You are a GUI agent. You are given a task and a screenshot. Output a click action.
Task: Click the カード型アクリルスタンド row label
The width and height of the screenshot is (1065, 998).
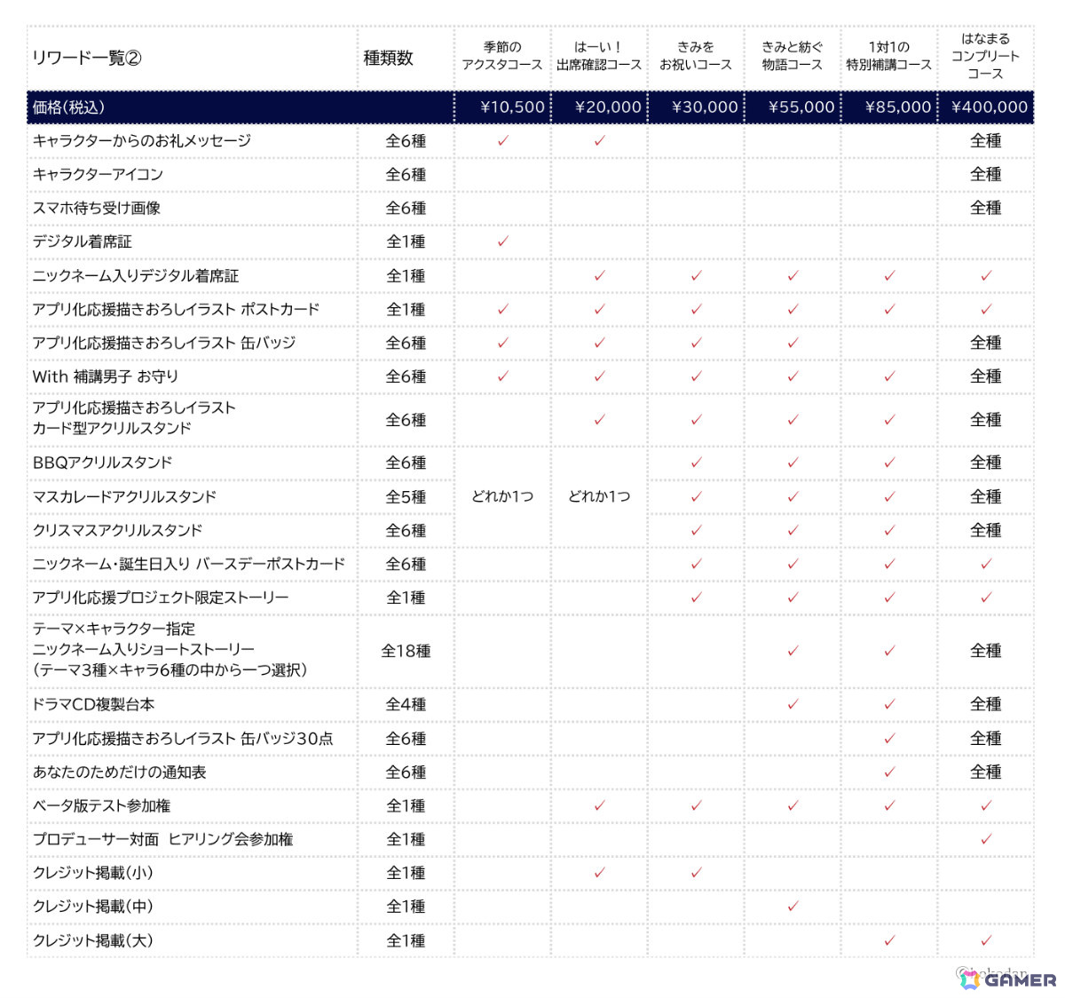tap(134, 418)
